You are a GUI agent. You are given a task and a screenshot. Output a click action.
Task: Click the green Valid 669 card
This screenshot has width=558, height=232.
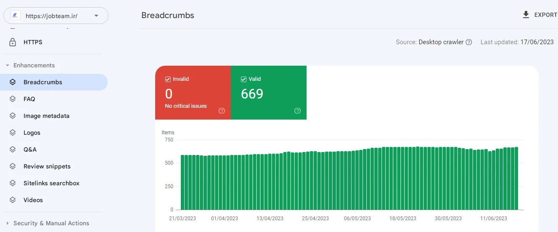coord(268,93)
